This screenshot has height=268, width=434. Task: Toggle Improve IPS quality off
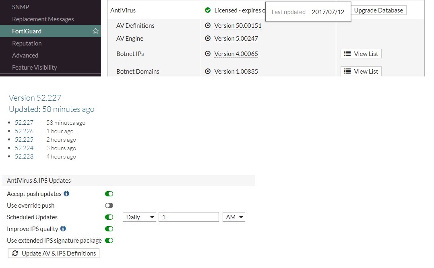pos(109,229)
